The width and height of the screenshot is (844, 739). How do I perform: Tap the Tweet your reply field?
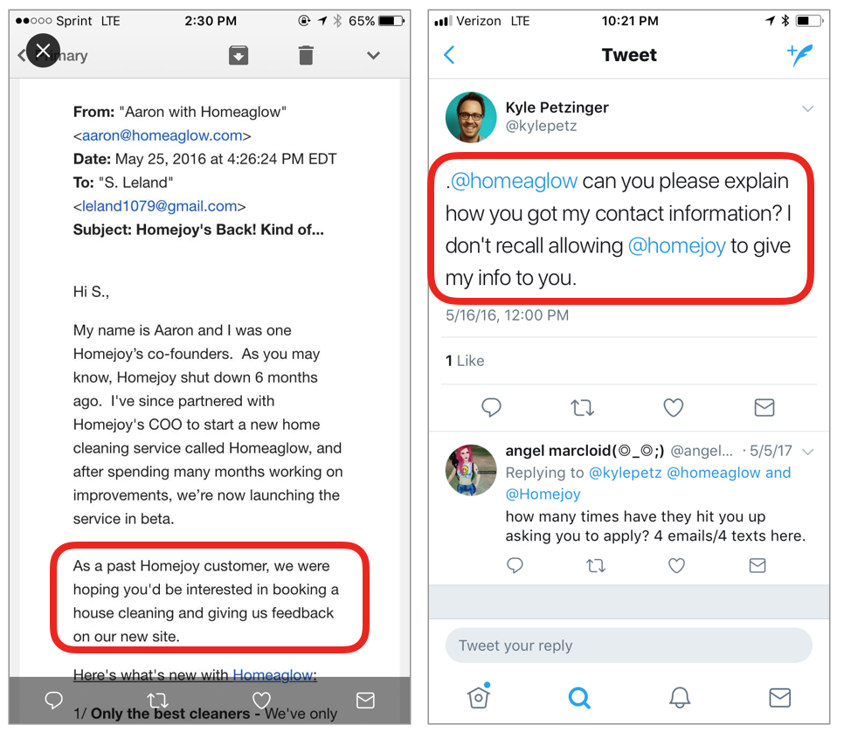(x=629, y=646)
